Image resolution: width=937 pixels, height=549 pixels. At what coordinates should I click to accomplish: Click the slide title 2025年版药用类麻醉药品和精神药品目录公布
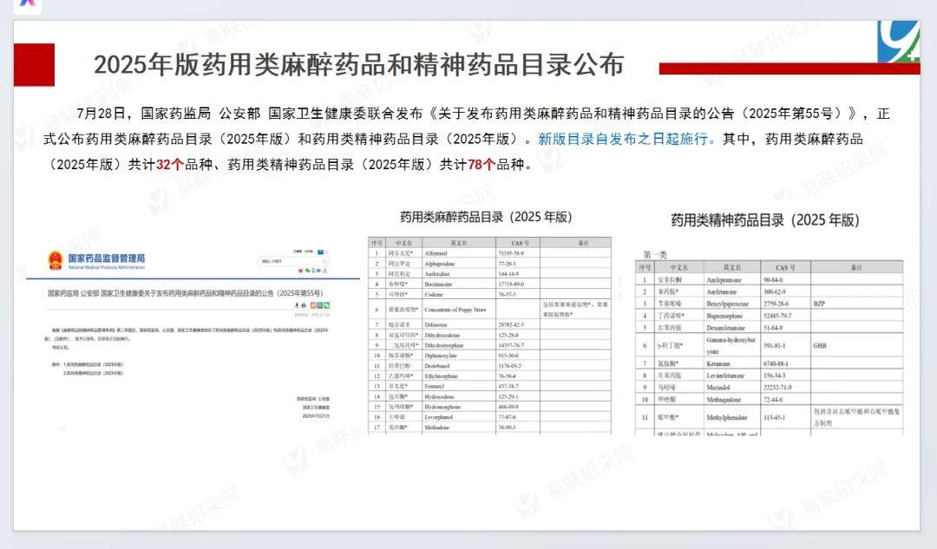click(x=359, y=65)
